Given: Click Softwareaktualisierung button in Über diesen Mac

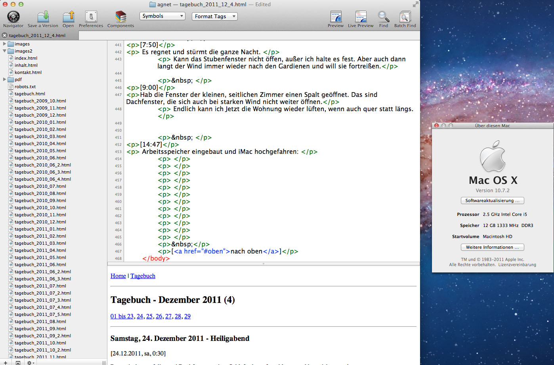Looking at the screenshot, I should tap(493, 200).
